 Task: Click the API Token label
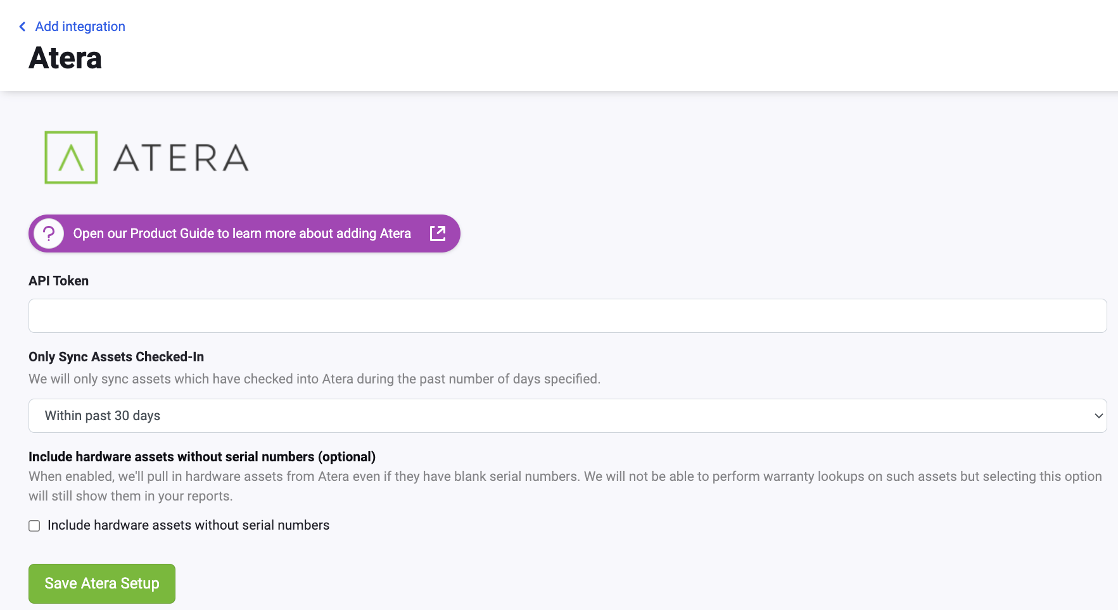(x=58, y=281)
